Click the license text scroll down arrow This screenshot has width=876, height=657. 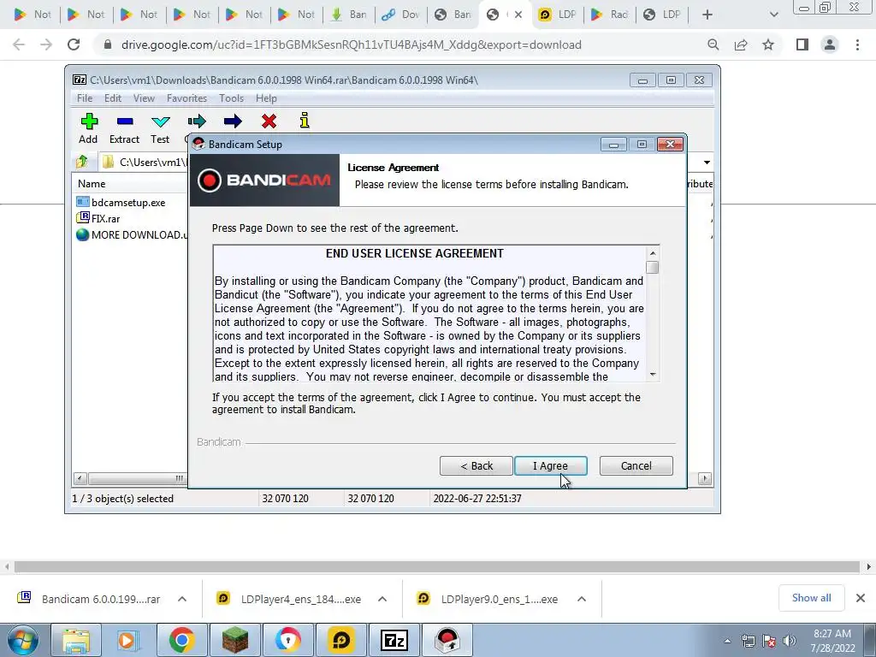653,375
